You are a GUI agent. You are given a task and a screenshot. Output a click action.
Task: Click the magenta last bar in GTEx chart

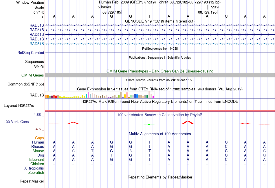pyautogui.click(x=153, y=97)
